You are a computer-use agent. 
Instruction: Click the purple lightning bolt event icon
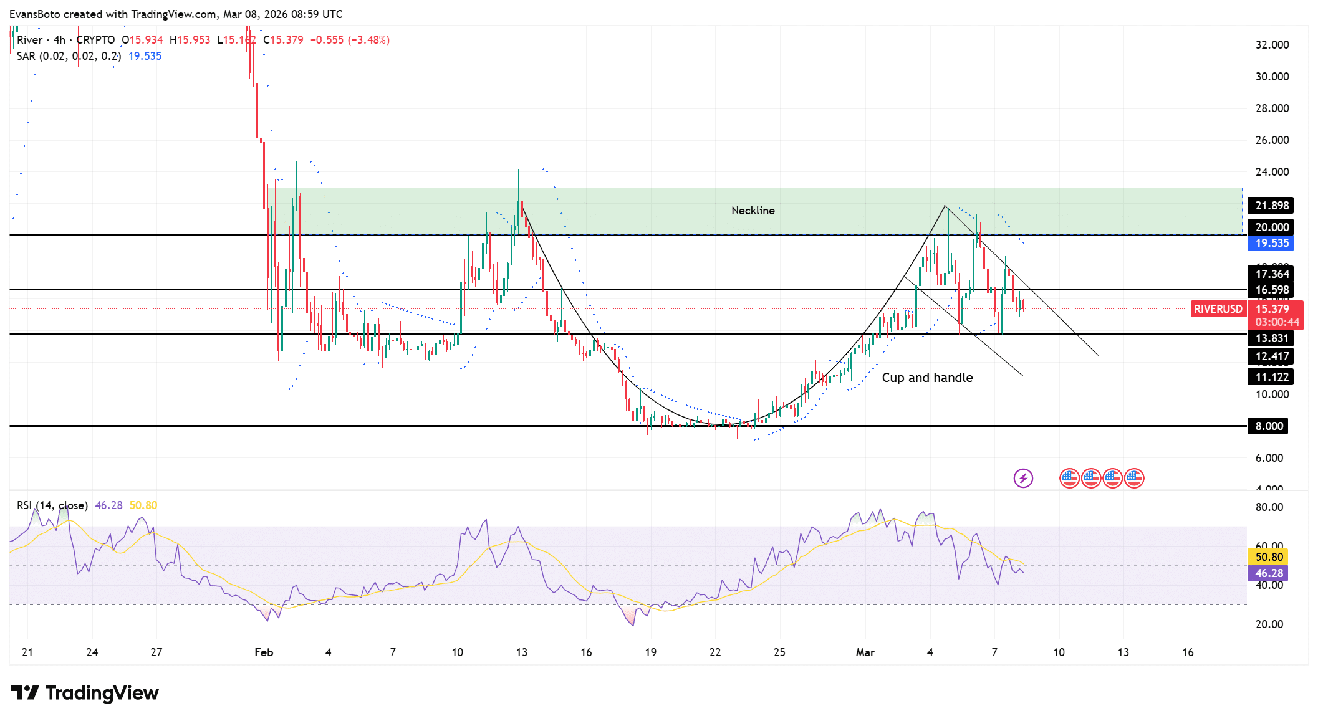(x=1023, y=479)
